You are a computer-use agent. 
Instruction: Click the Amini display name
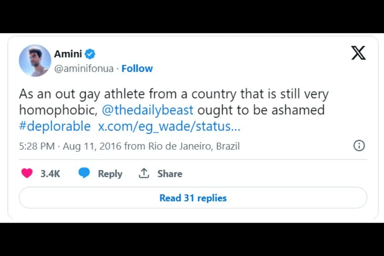(x=68, y=54)
